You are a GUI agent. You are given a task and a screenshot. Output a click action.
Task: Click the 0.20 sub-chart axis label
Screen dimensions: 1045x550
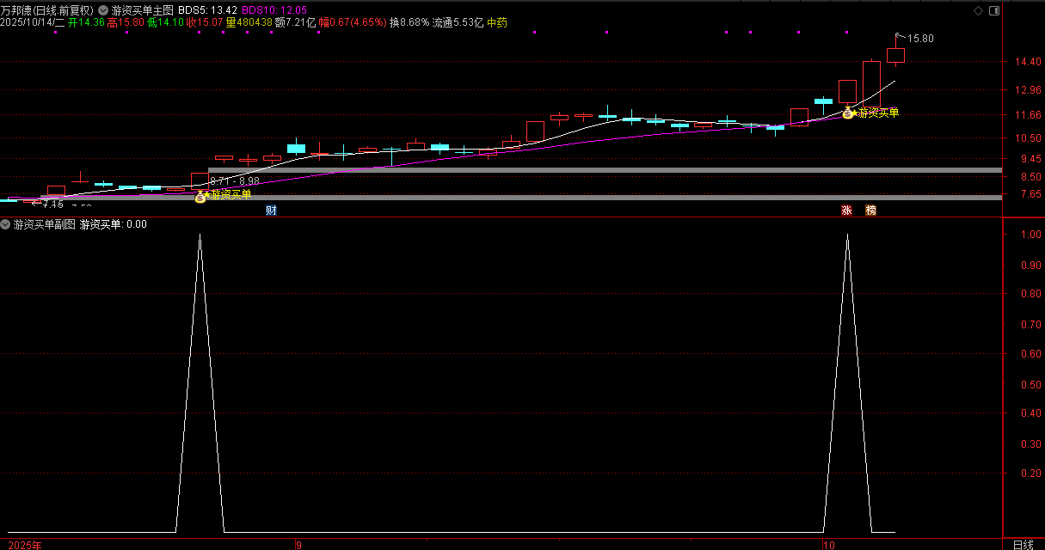(1030, 474)
